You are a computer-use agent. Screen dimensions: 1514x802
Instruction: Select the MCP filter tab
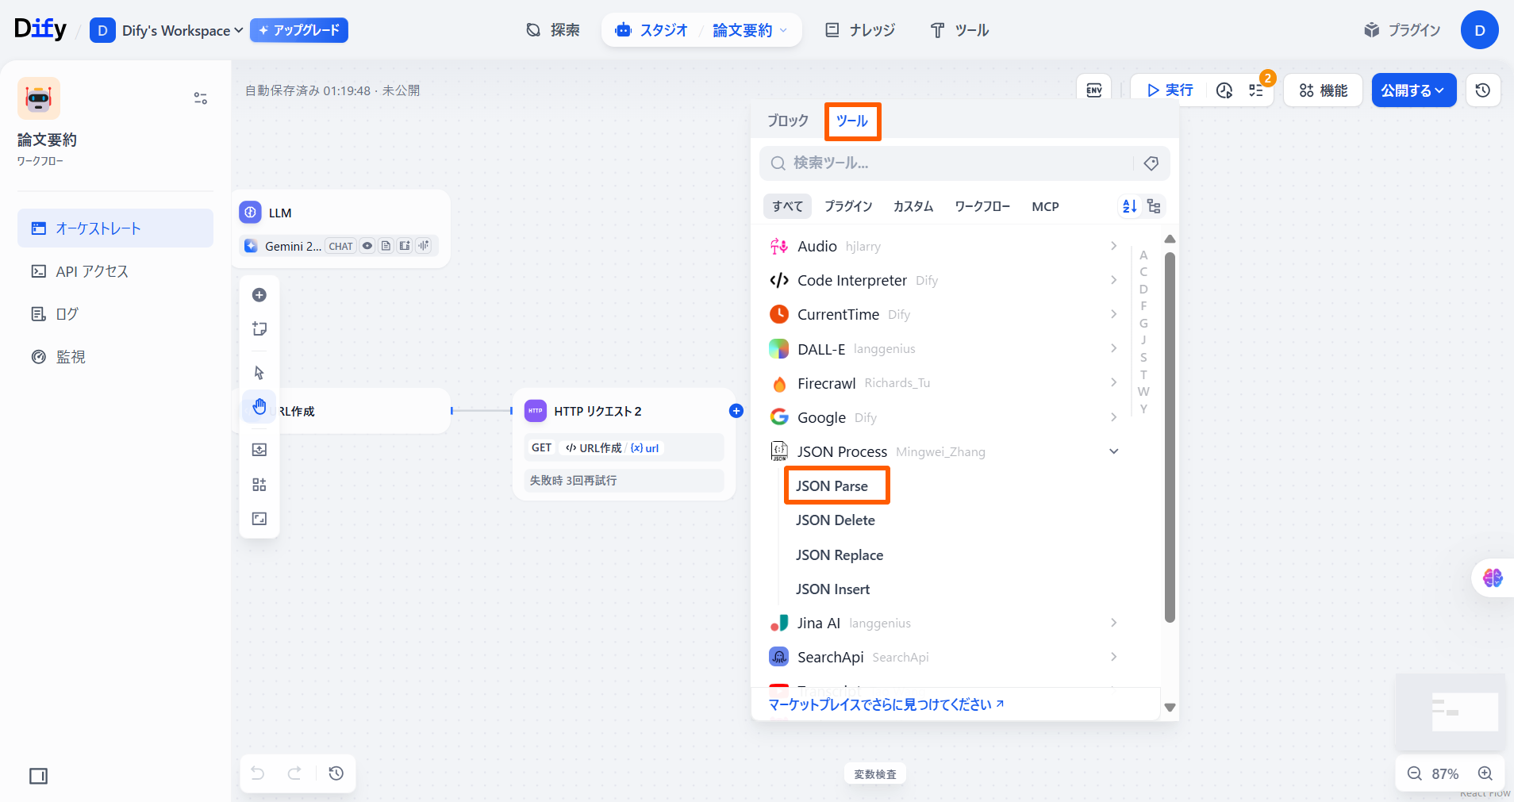(x=1045, y=206)
